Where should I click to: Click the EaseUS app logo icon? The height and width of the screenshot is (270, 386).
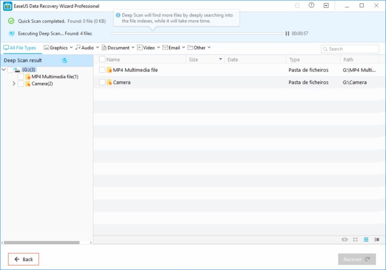[8, 6]
